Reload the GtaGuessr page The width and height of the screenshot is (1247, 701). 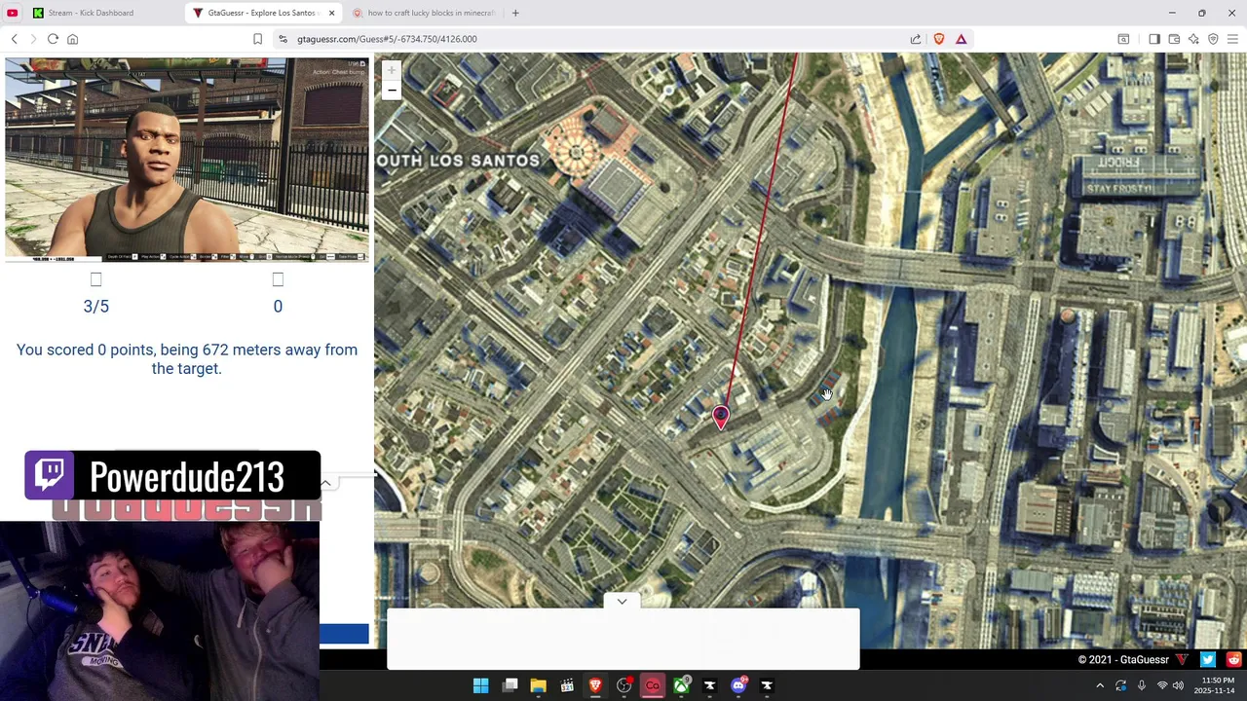pos(53,39)
